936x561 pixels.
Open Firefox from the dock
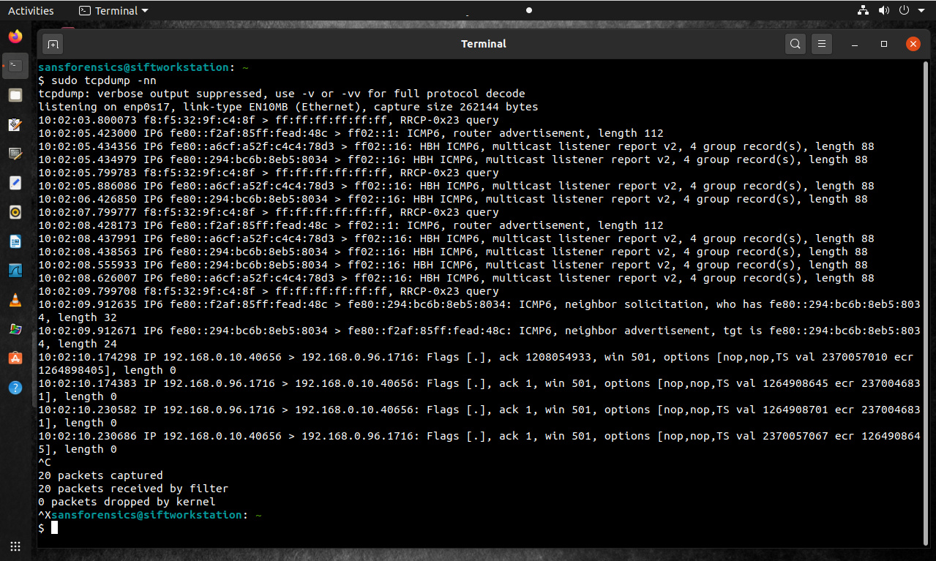tap(15, 37)
